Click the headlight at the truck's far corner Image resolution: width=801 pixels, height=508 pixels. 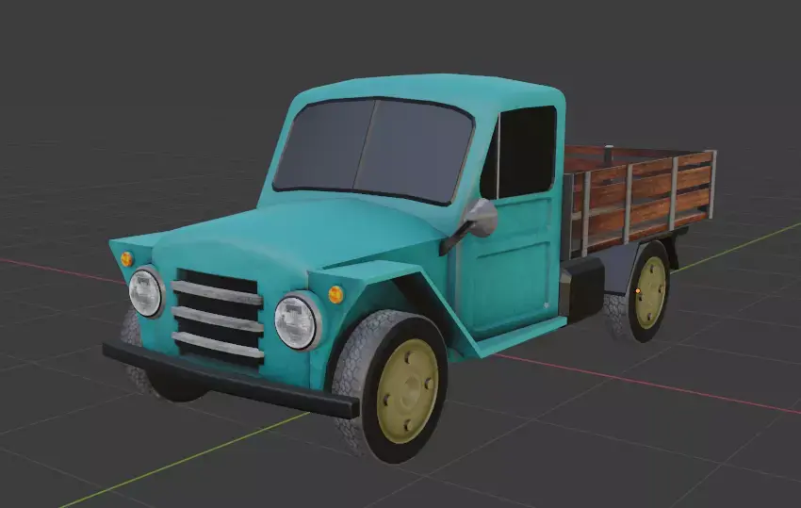(147, 292)
